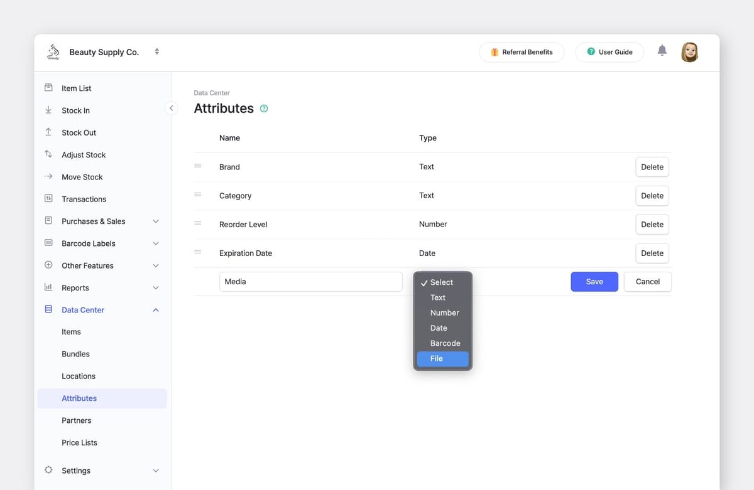Click the Media attribute name field
The image size is (754, 490).
click(x=310, y=282)
